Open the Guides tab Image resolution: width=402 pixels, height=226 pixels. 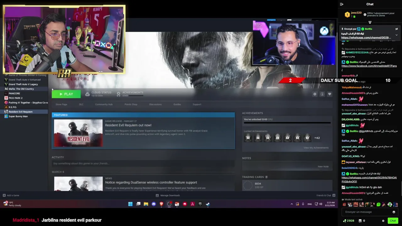tap(177, 104)
